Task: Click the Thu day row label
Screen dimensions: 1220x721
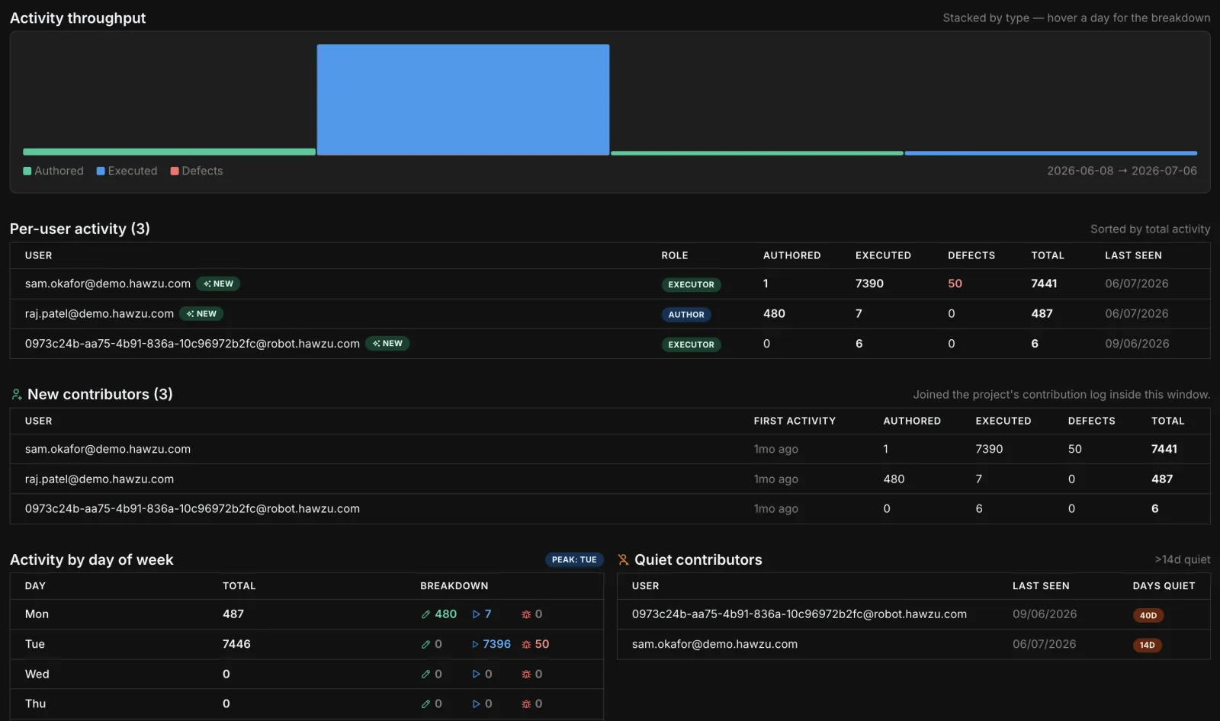Action: pos(35,704)
